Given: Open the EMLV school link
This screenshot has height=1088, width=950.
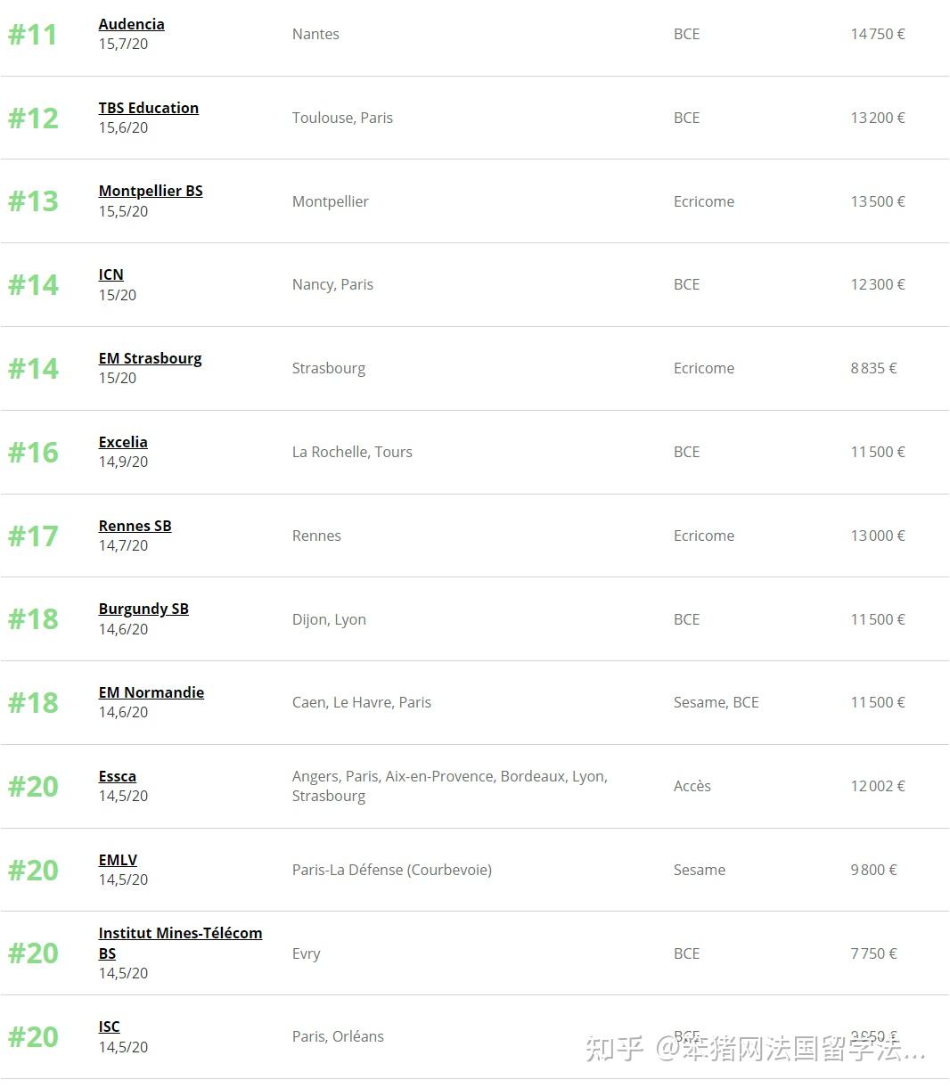Looking at the screenshot, I should pyautogui.click(x=118, y=860).
